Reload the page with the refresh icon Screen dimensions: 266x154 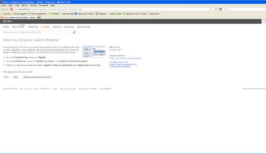point(216,9)
